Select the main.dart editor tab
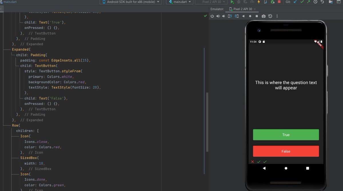 (x=9, y=2)
